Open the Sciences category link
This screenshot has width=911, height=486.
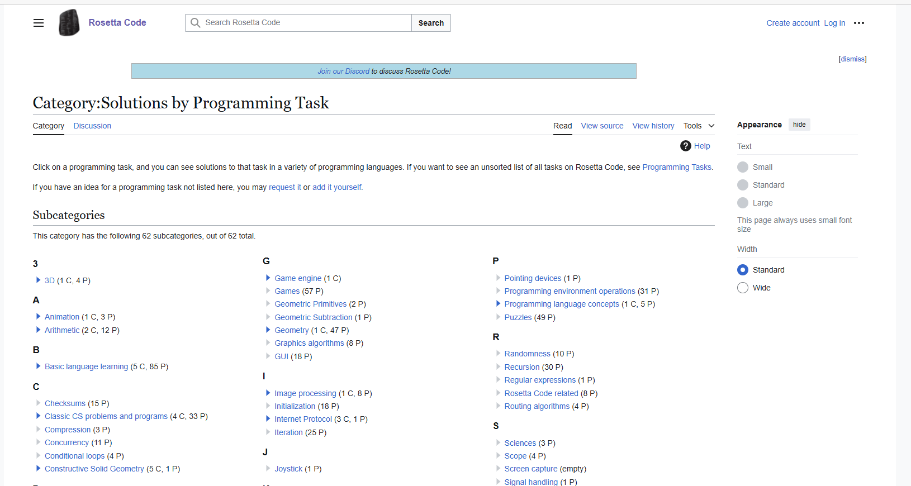pos(520,443)
